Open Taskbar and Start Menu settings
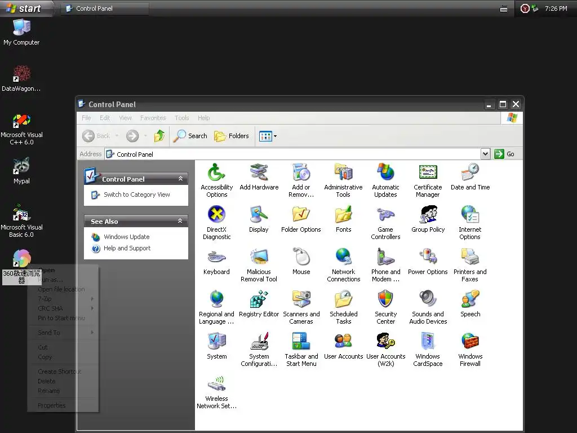 tap(301, 350)
